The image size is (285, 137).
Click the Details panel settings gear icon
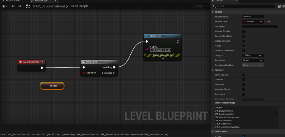coord(283,6)
